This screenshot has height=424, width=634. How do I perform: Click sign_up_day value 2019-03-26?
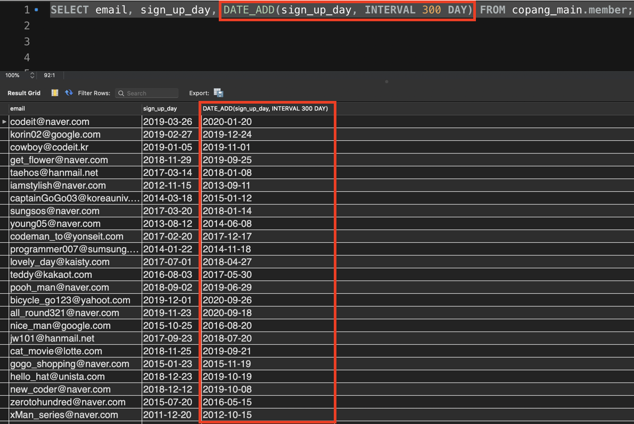click(167, 122)
